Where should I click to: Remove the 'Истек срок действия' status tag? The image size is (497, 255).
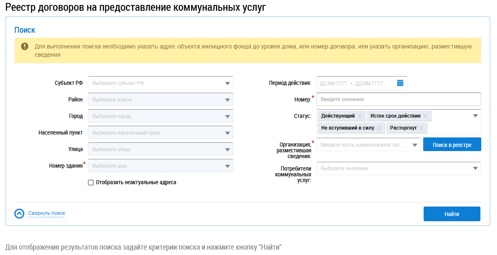click(x=425, y=116)
